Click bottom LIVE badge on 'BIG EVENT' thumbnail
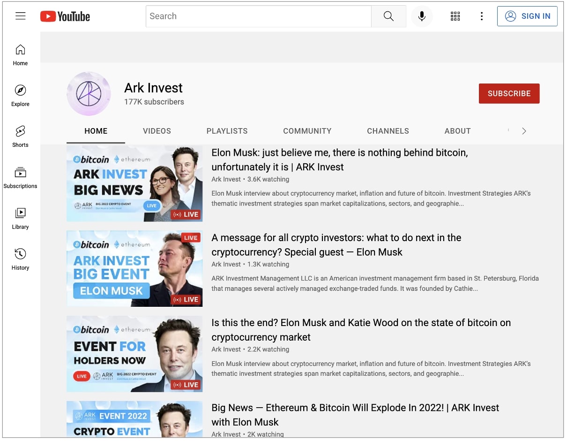Viewport: 567px width, 441px height. [x=187, y=299]
